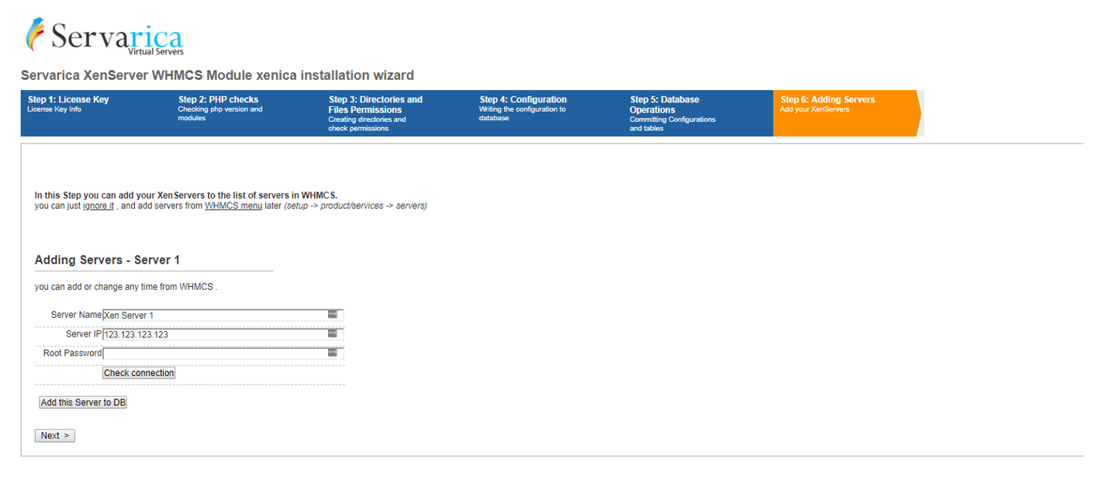Screen dimensions: 1099x487
Task: Select Step 3: Directories and Files Permissions
Action: pos(397,113)
